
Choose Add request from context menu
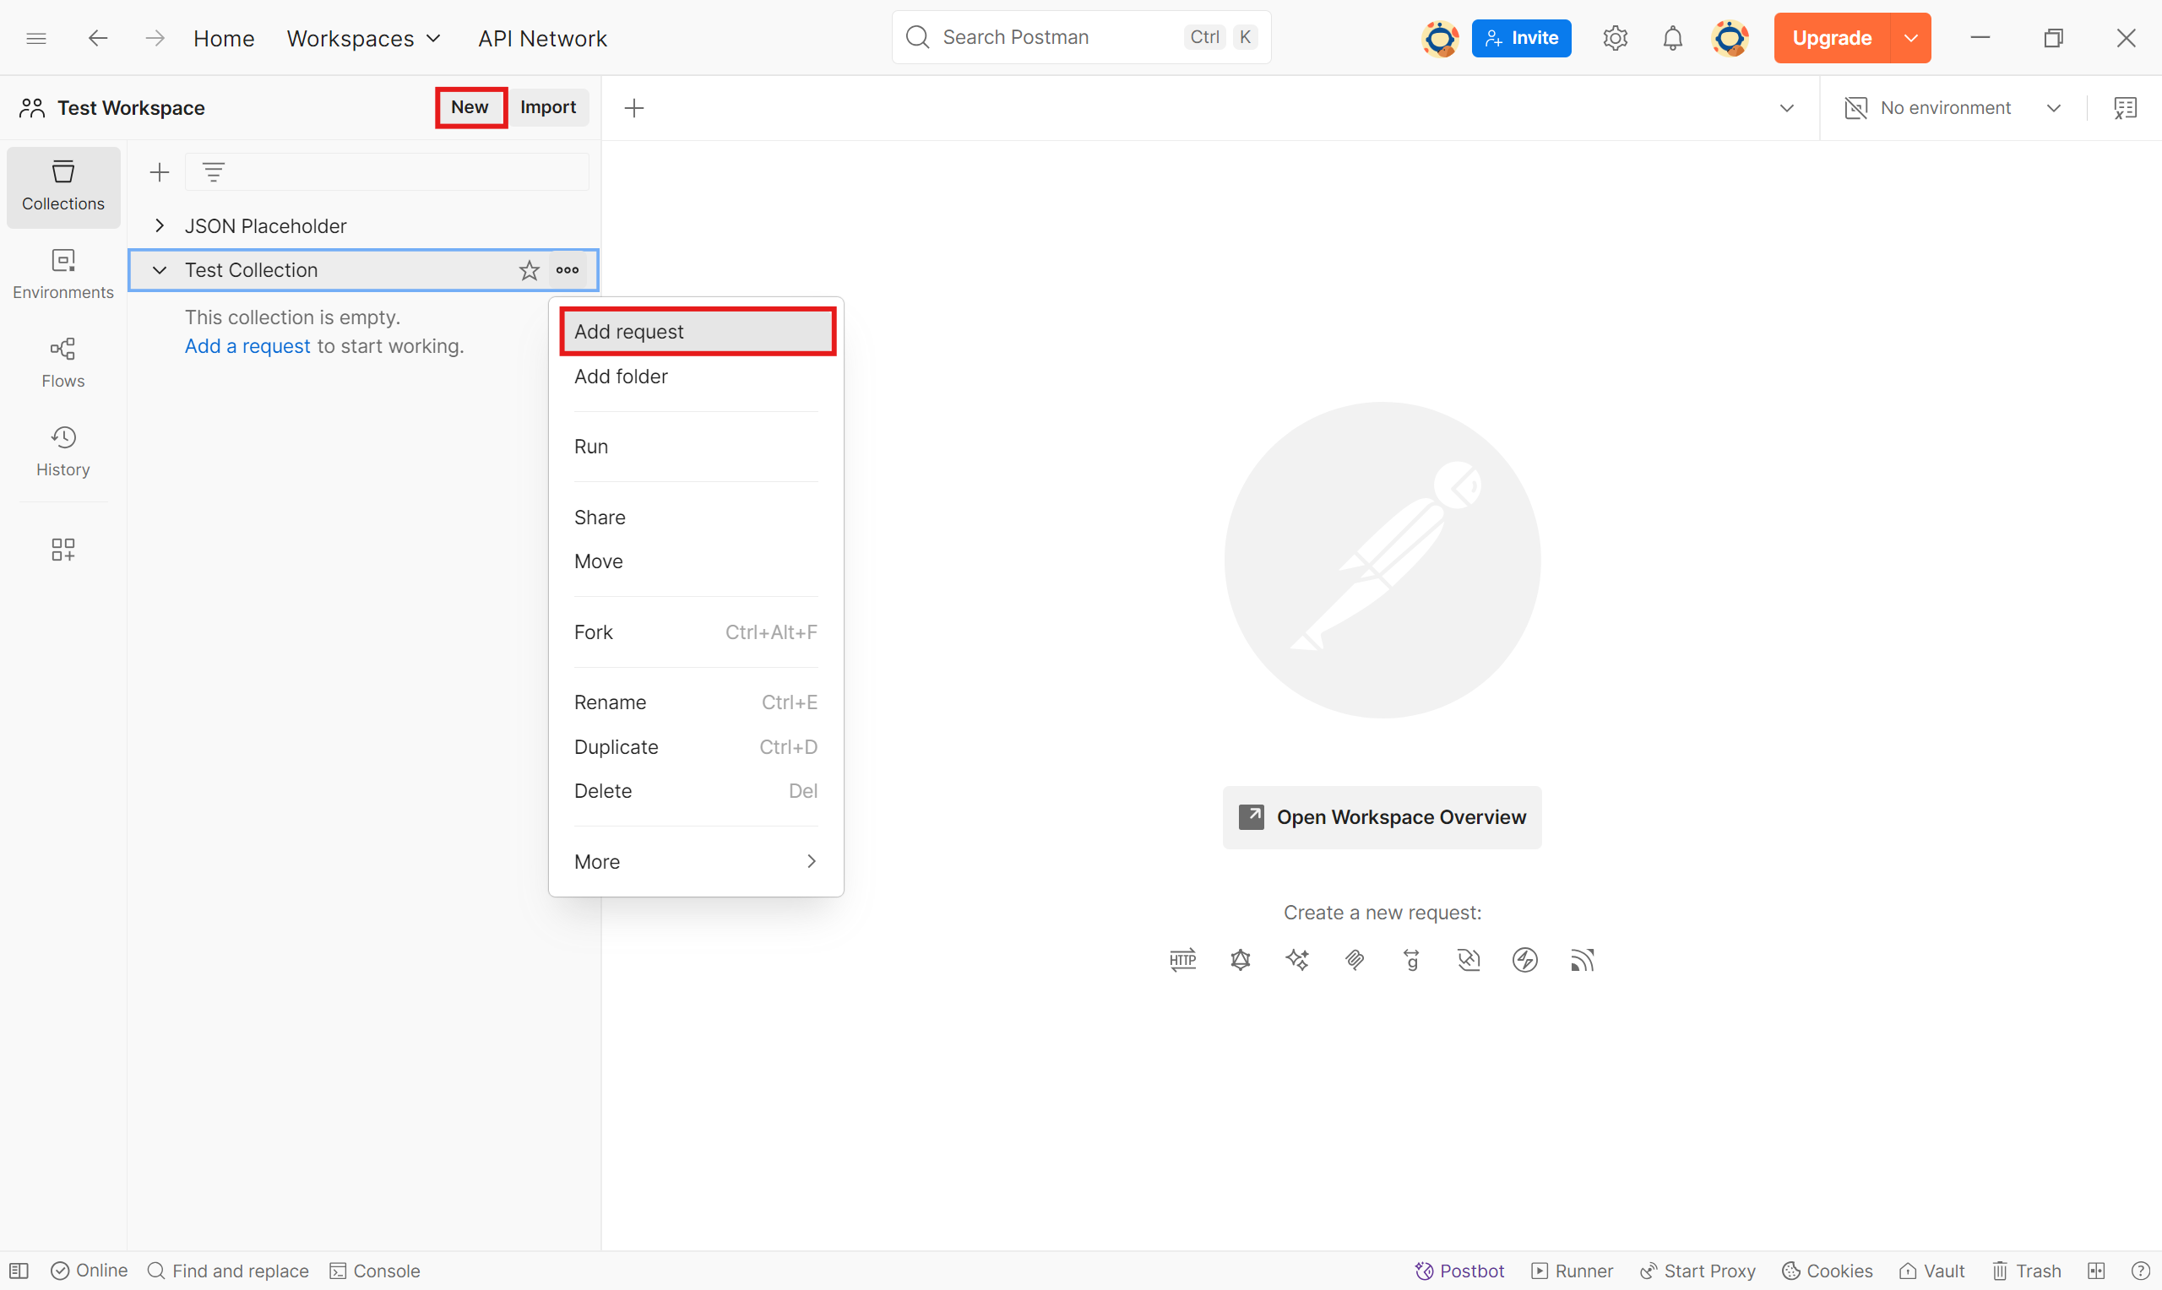(695, 331)
